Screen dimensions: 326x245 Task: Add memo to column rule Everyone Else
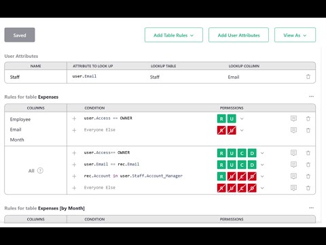click(293, 130)
